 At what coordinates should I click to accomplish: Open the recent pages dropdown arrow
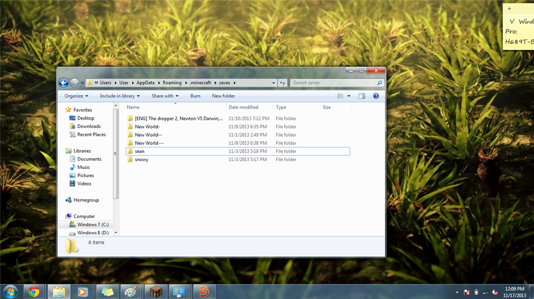(82, 83)
